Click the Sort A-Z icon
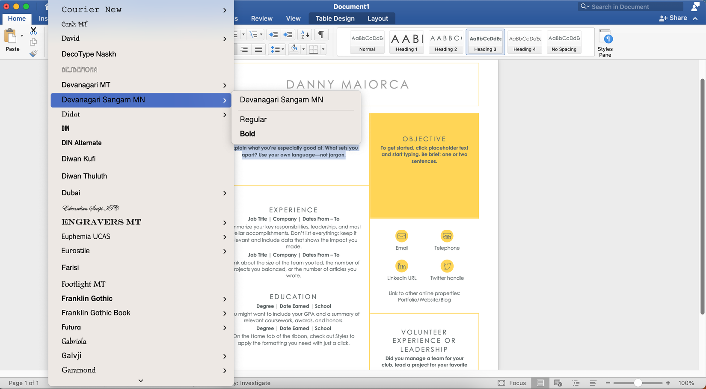 point(305,35)
